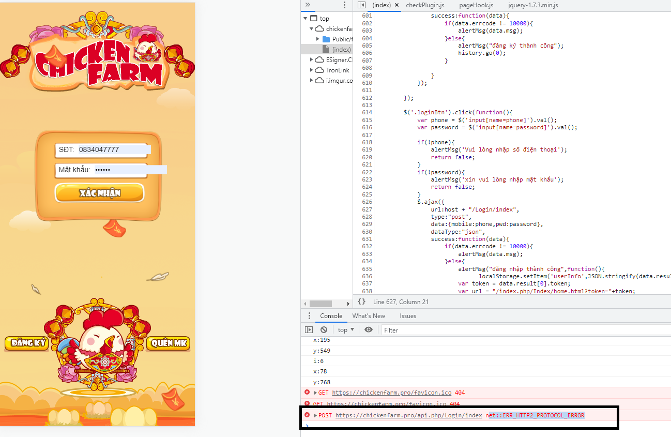Expand the POST Login/index error entry
Image resolution: width=671 pixels, height=437 pixels.
[315, 416]
